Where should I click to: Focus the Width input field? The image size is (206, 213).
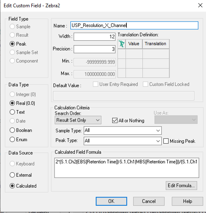click(94, 37)
